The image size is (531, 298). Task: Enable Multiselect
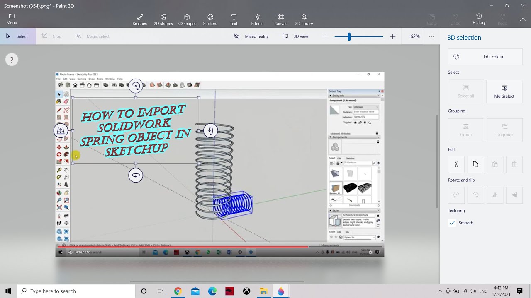pyautogui.click(x=504, y=91)
